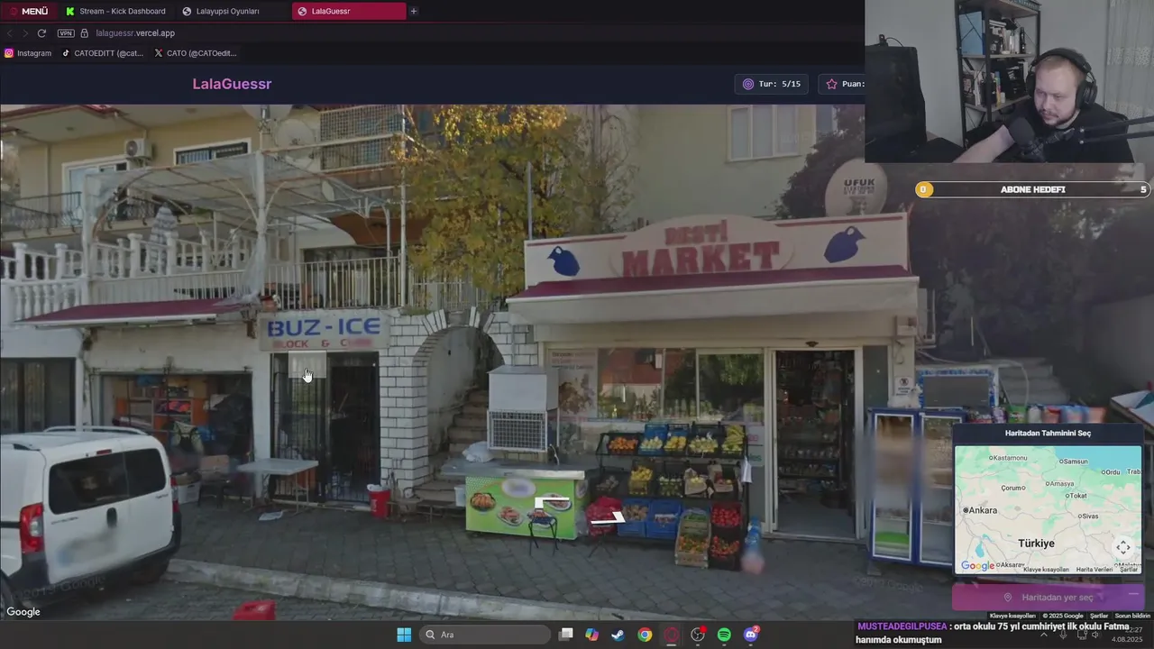Open the CATO X bookmark
The image size is (1154, 649).
pos(195,53)
